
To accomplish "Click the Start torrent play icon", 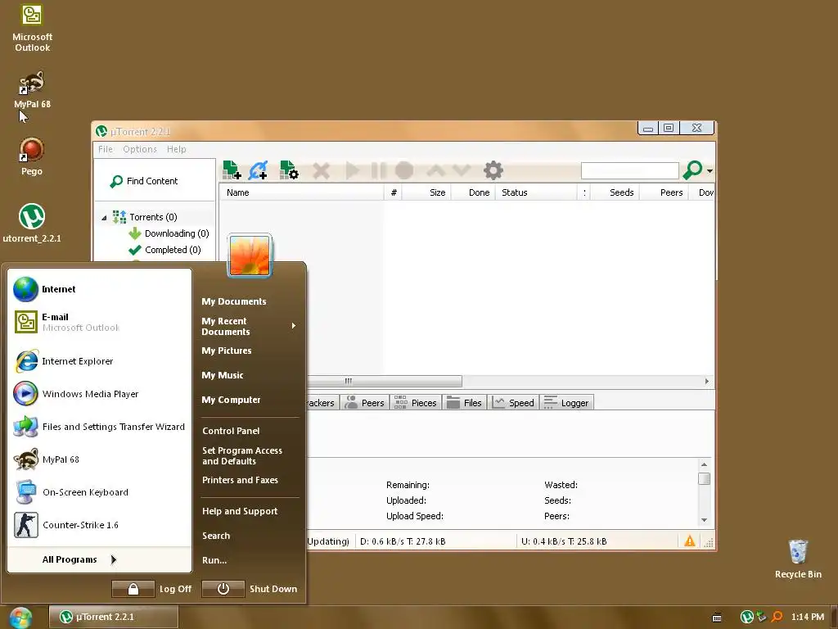I will tap(352, 170).
